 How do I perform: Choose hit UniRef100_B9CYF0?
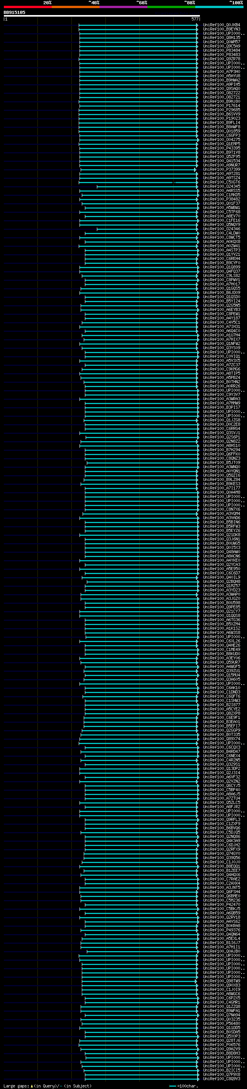click(222, 263)
